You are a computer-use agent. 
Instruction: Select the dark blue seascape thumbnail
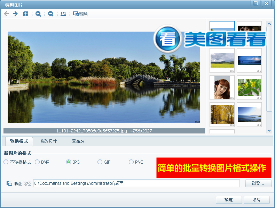coord(249,60)
